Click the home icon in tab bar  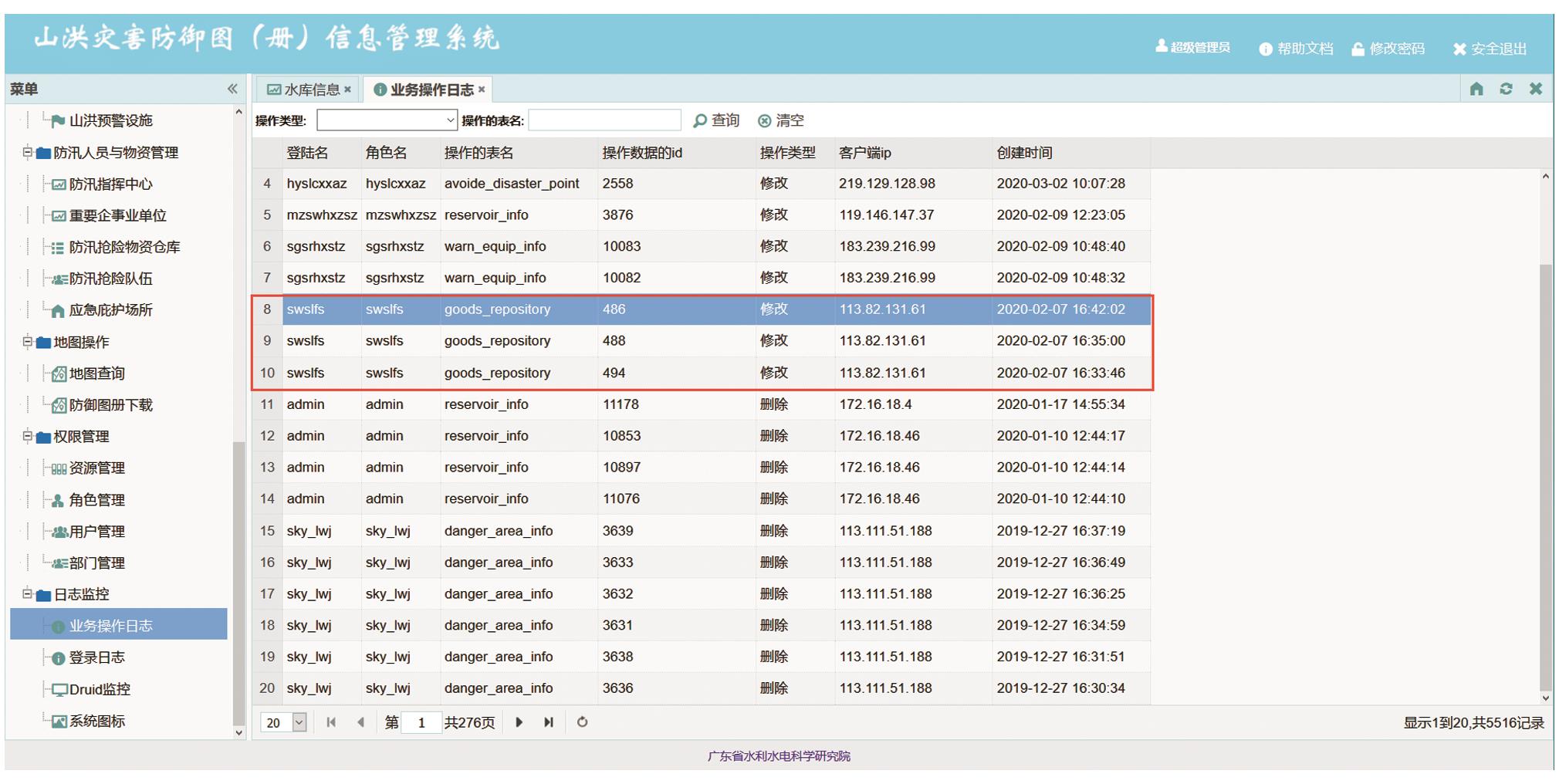point(1476,90)
